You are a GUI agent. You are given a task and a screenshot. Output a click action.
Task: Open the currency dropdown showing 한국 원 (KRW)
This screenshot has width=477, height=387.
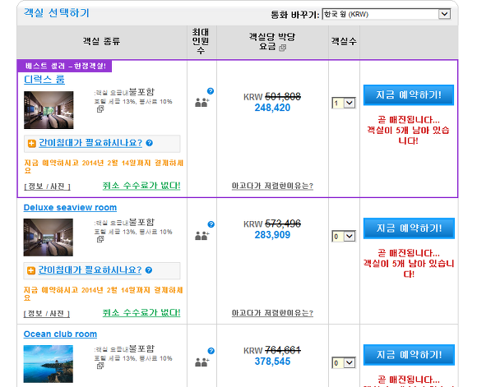pos(386,14)
